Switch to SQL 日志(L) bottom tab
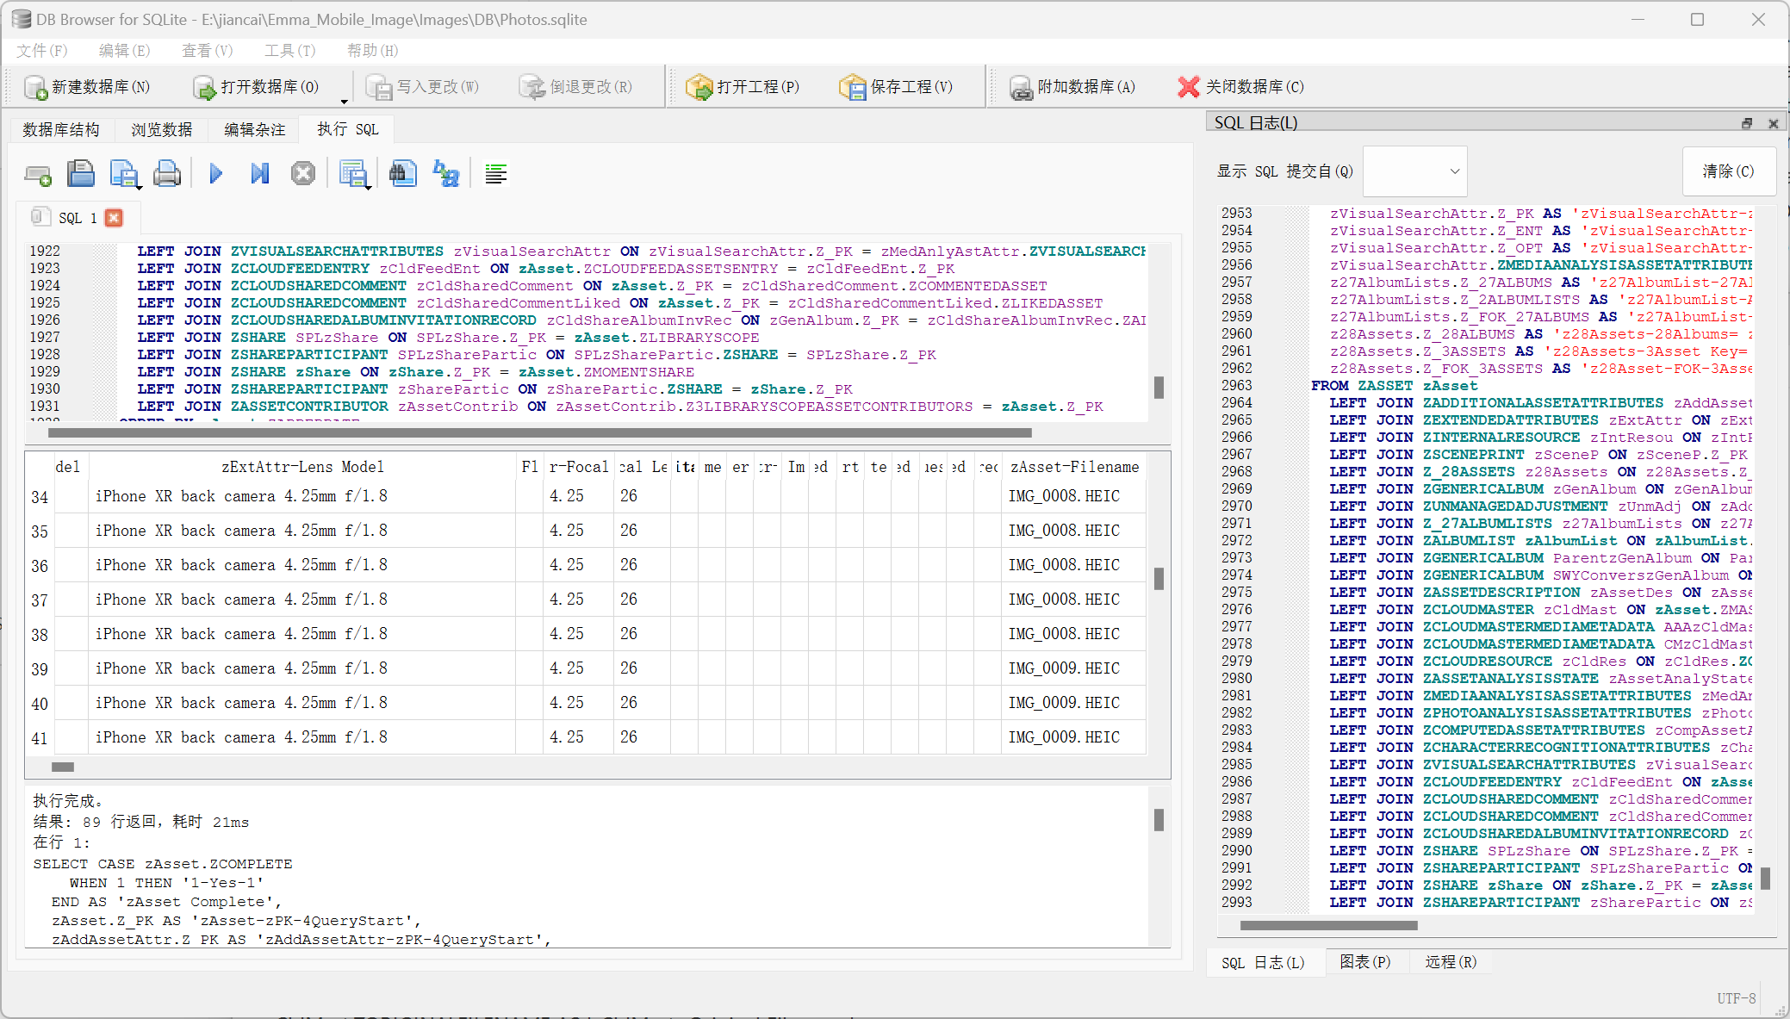This screenshot has width=1790, height=1019. point(1263,962)
